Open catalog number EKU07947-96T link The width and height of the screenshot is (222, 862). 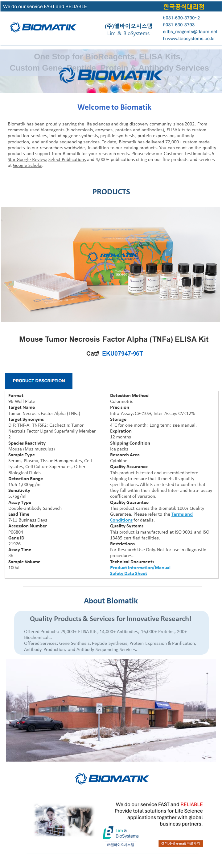coord(122,354)
